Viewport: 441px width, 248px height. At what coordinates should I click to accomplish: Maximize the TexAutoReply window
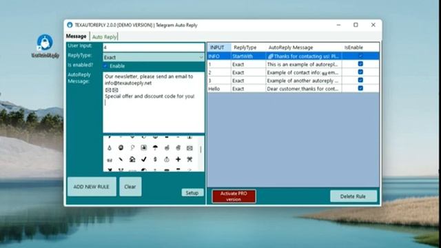[x=356, y=25]
